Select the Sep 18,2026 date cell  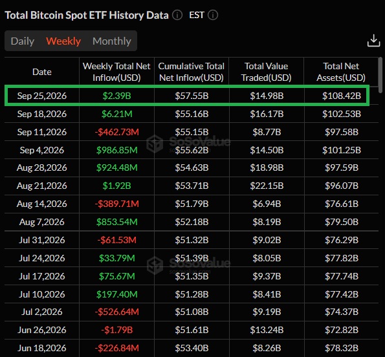42,114
